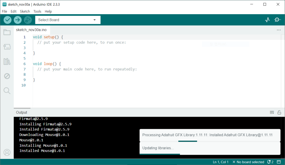Click the Arduino IDE title bar logo
The width and height of the screenshot is (285, 165).
point(4,4)
